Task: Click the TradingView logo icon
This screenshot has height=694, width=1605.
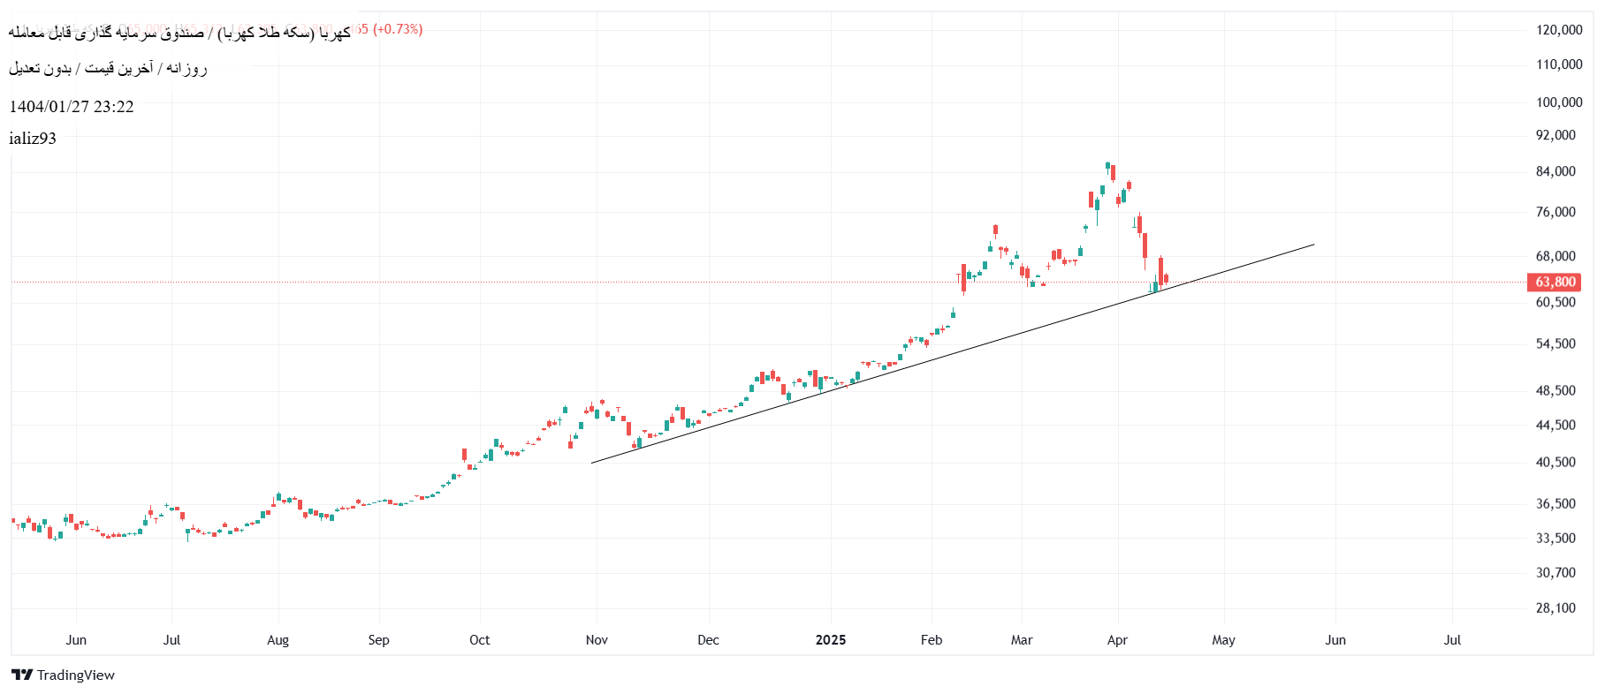Action: (x=22, y=675)
